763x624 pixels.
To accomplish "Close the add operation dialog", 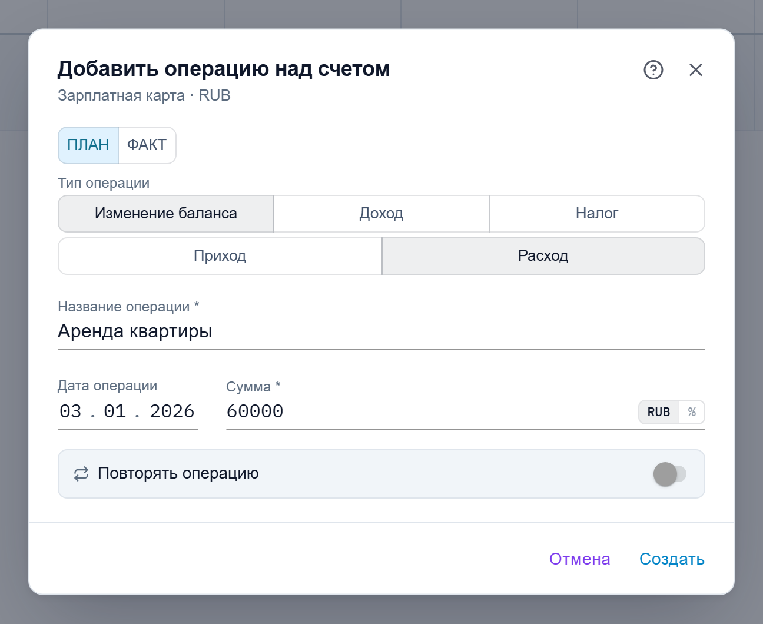I will pyautogui.click(x=696, y=70).
